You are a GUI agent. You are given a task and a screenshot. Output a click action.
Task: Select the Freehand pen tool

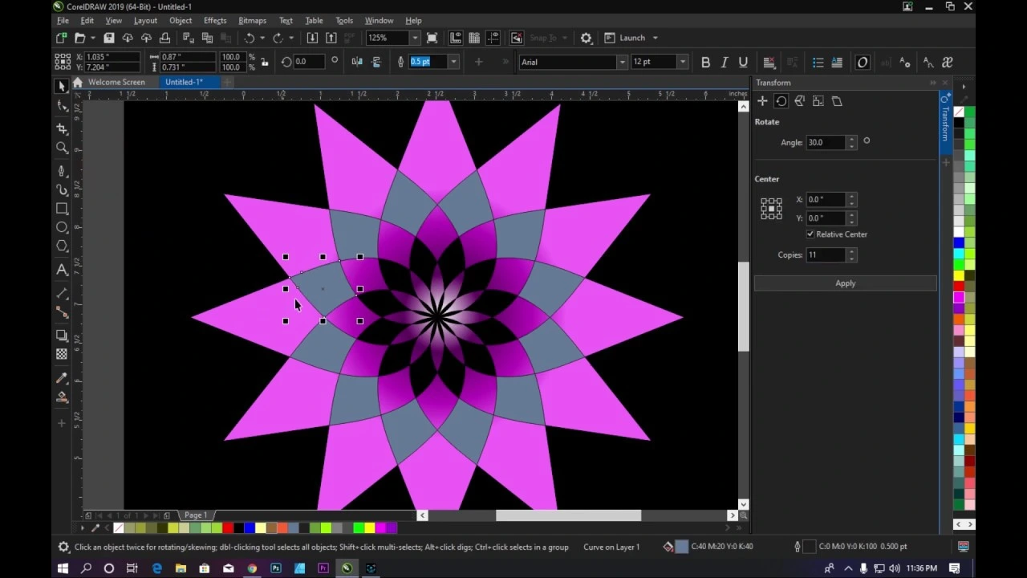pyautogui.click(x=62, y=170)
